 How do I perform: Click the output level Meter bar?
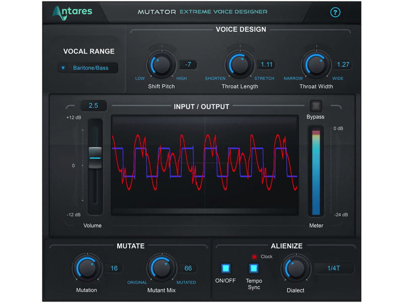[x=316, y=172]
